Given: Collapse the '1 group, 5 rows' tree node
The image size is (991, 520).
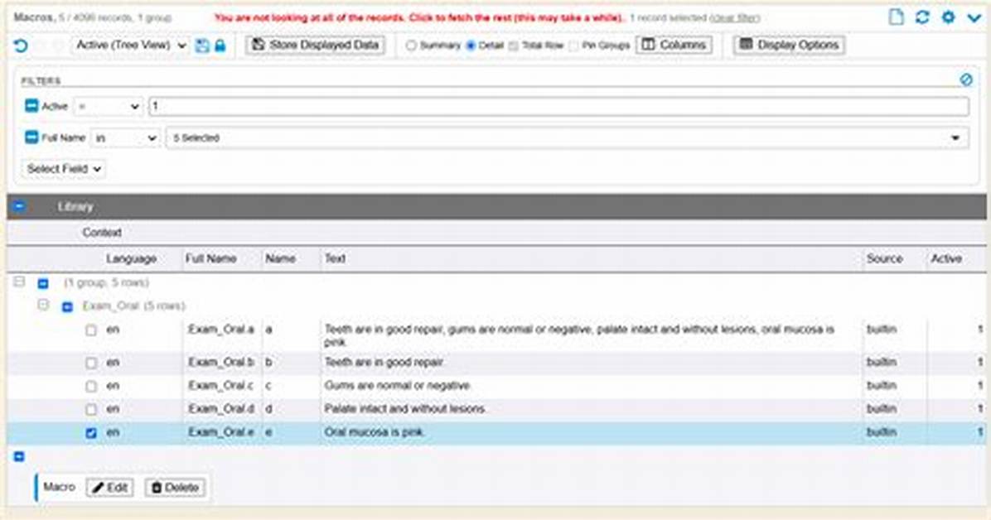Looking at the screenshot, I should point(19,282).
